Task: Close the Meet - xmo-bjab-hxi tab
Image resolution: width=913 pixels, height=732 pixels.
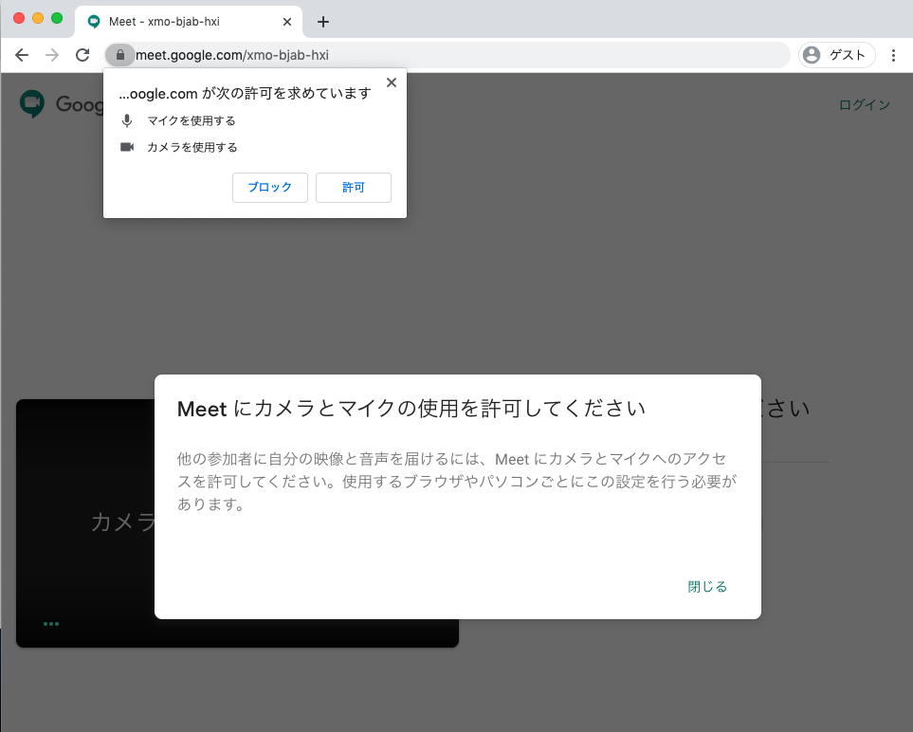Action: click(x=287, y=22)
